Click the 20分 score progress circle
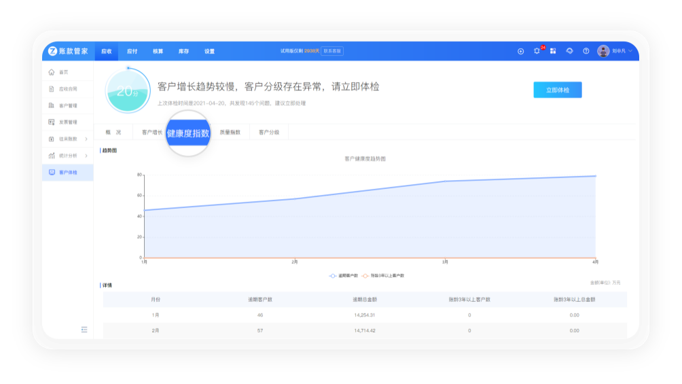This screenshot has height=384, width=682. 127,91
